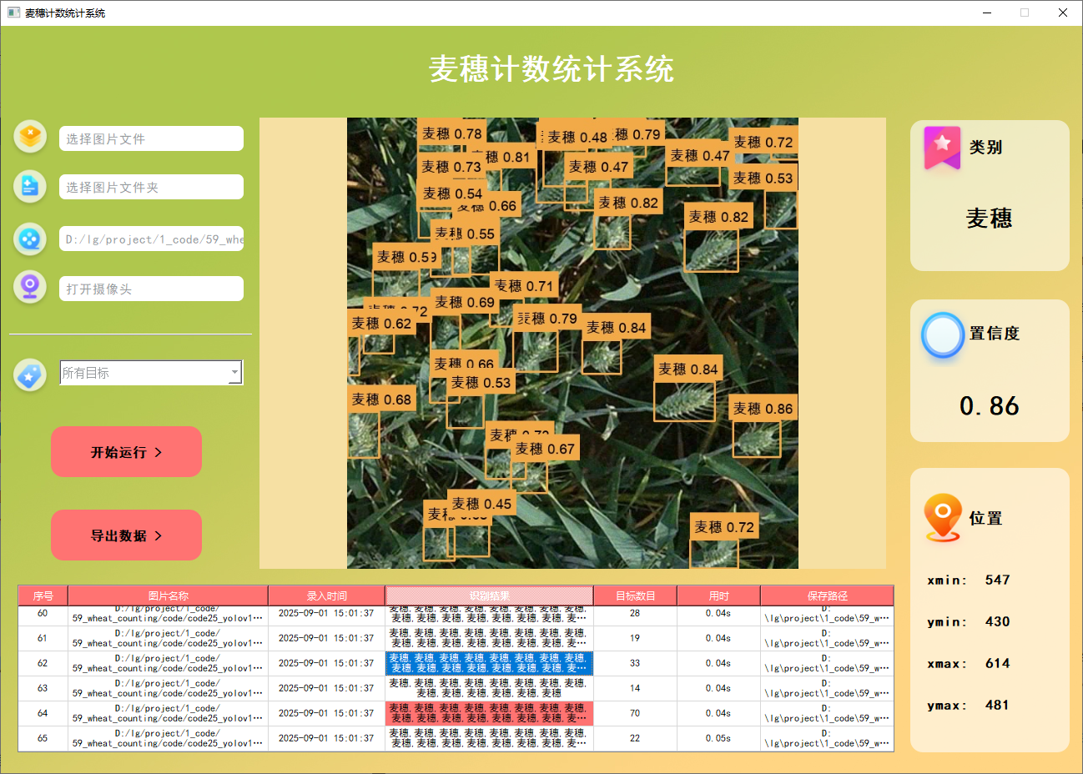Click the bookmark star icon beside 类别
1083x774 pixels.
(x=942, y=148)
